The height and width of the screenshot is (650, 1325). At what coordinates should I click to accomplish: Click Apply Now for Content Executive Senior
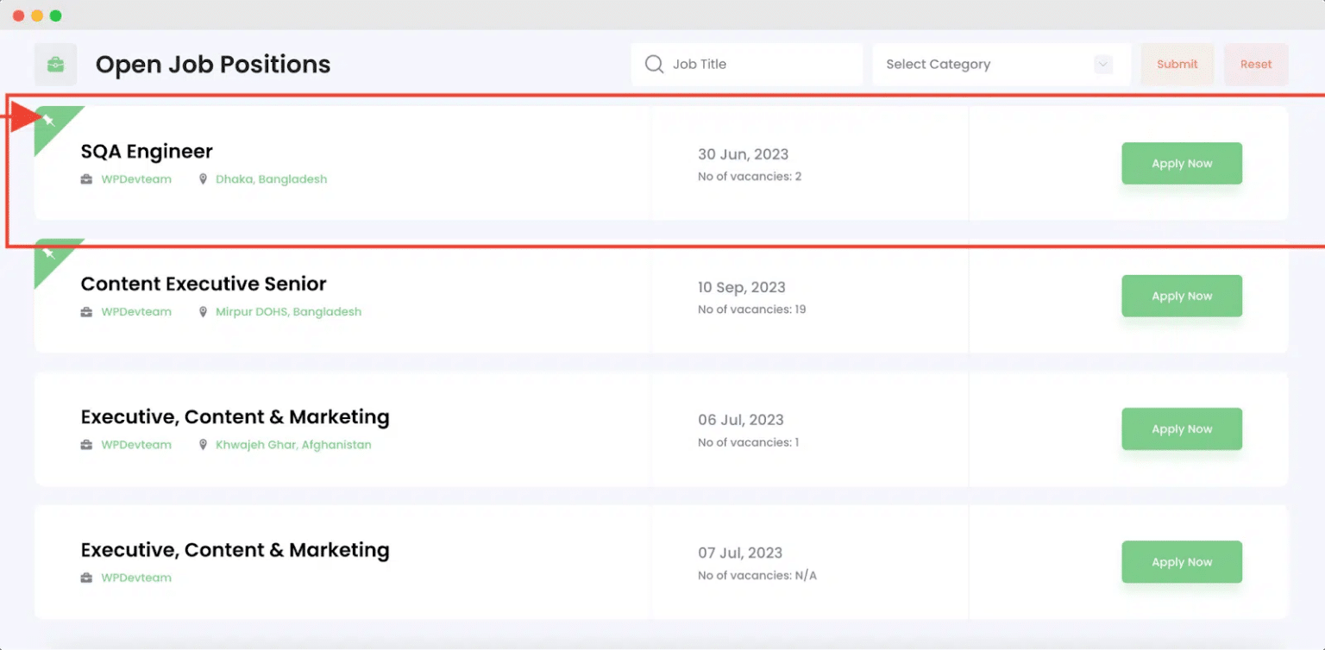(x=1181, y=296)
